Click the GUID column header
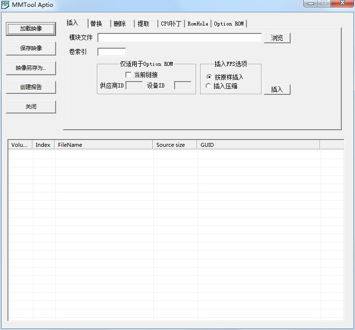Image resolution: width=355 pixels, height=330 pixels. tap(259, 145)
